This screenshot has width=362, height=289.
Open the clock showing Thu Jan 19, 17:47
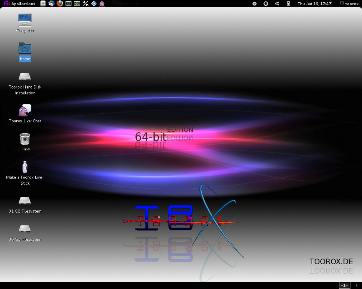click(314, 4)
